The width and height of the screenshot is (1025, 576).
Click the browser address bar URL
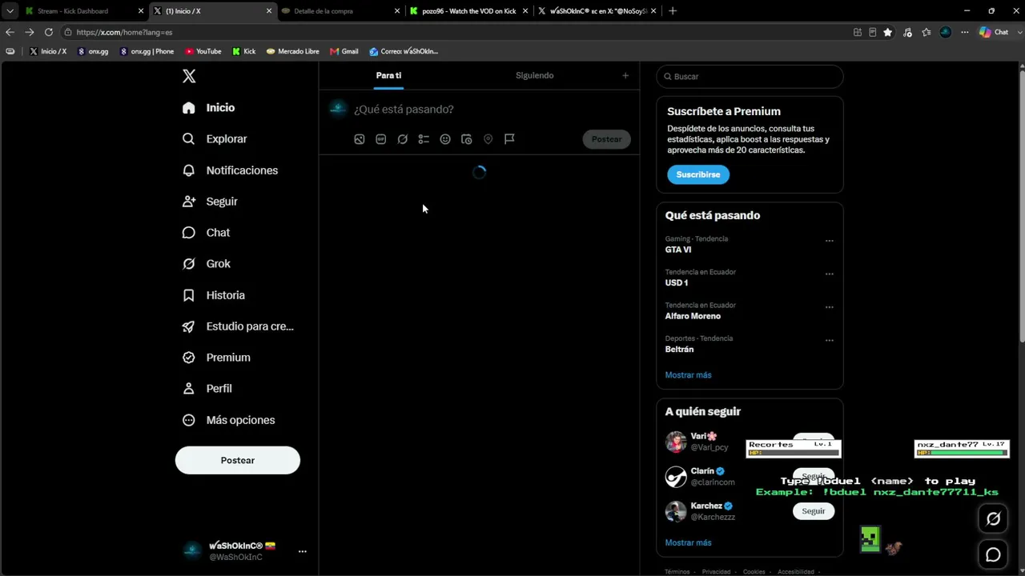(124, 32)
